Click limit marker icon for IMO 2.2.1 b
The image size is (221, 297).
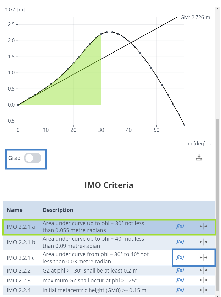tap(203, 242)
